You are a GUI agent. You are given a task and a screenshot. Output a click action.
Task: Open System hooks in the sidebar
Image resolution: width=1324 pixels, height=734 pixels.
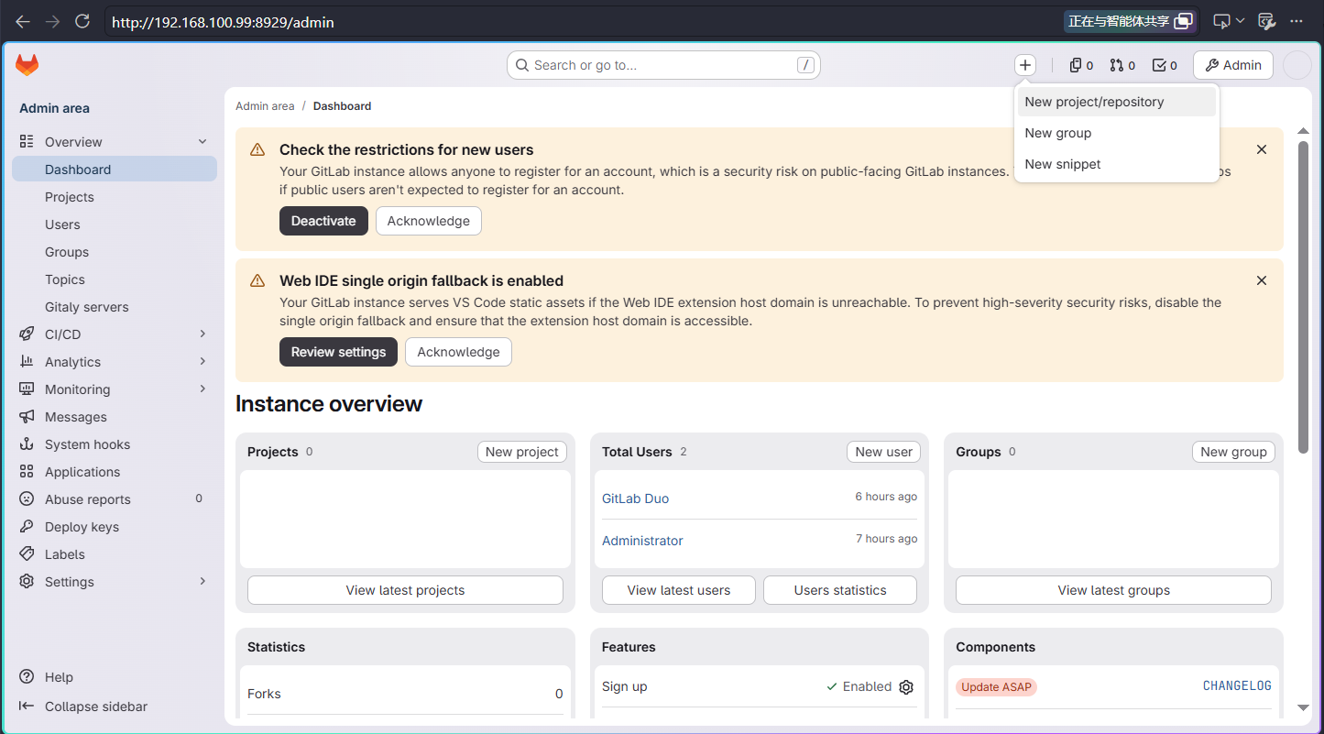pos(115,444)
